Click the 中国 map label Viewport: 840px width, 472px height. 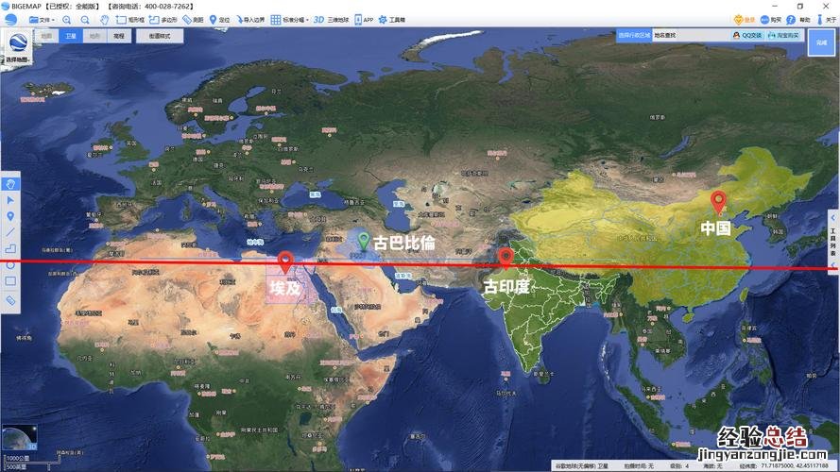click(715, 228)
